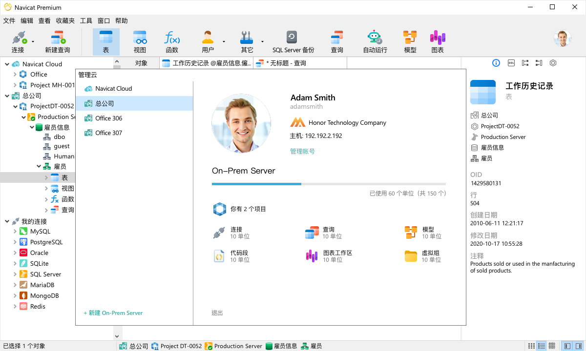Open the 编辑 menu
This screenshot has height=351, width=586.
(27, 21)
